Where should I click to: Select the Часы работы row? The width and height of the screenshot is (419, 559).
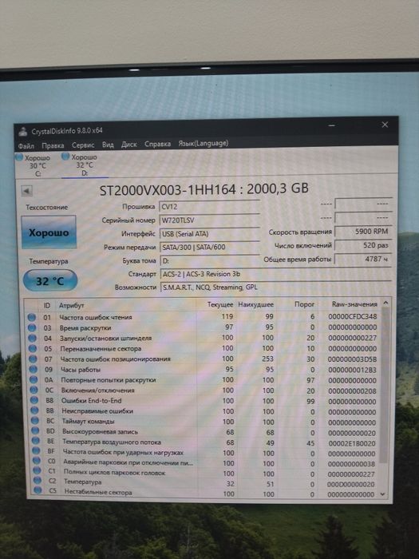[203, 369]
